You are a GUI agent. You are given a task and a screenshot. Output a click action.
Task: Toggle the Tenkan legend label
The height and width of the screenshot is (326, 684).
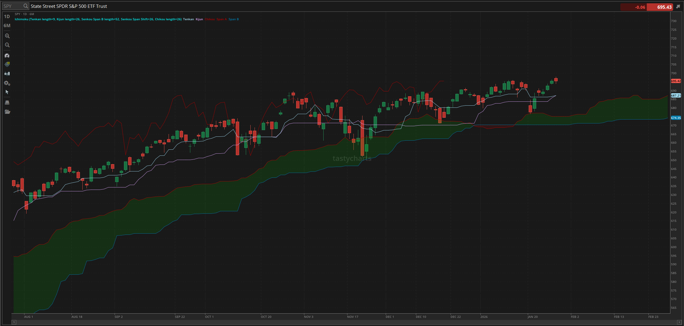[x=188, y=19]
